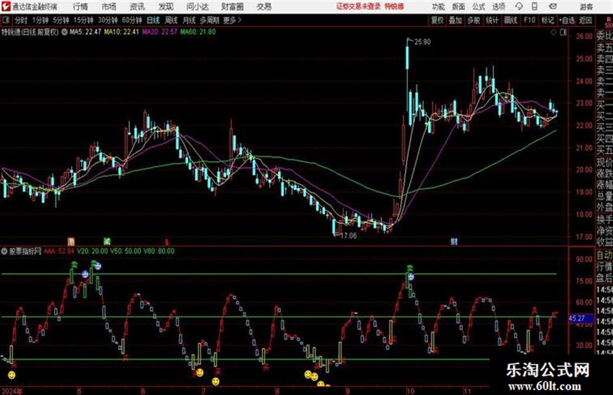Open the F10 company info button
The height and width of the screenshot is (395, 613).
[529, 20]
